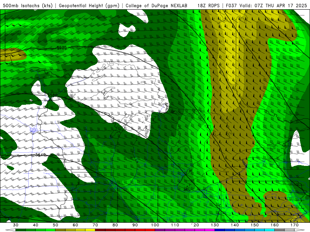The height and width of the screenshot is (232, 310).
Task: Click the dark blue swatch just after 130
Action: click(x=220, y=230)
